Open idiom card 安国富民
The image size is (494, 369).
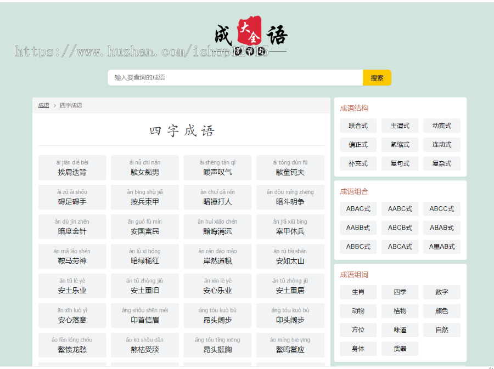point(144,227)
